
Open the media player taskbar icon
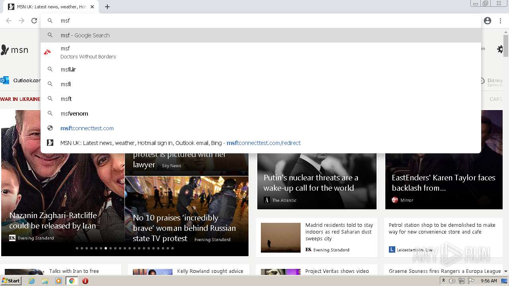[x=58, y=281]
